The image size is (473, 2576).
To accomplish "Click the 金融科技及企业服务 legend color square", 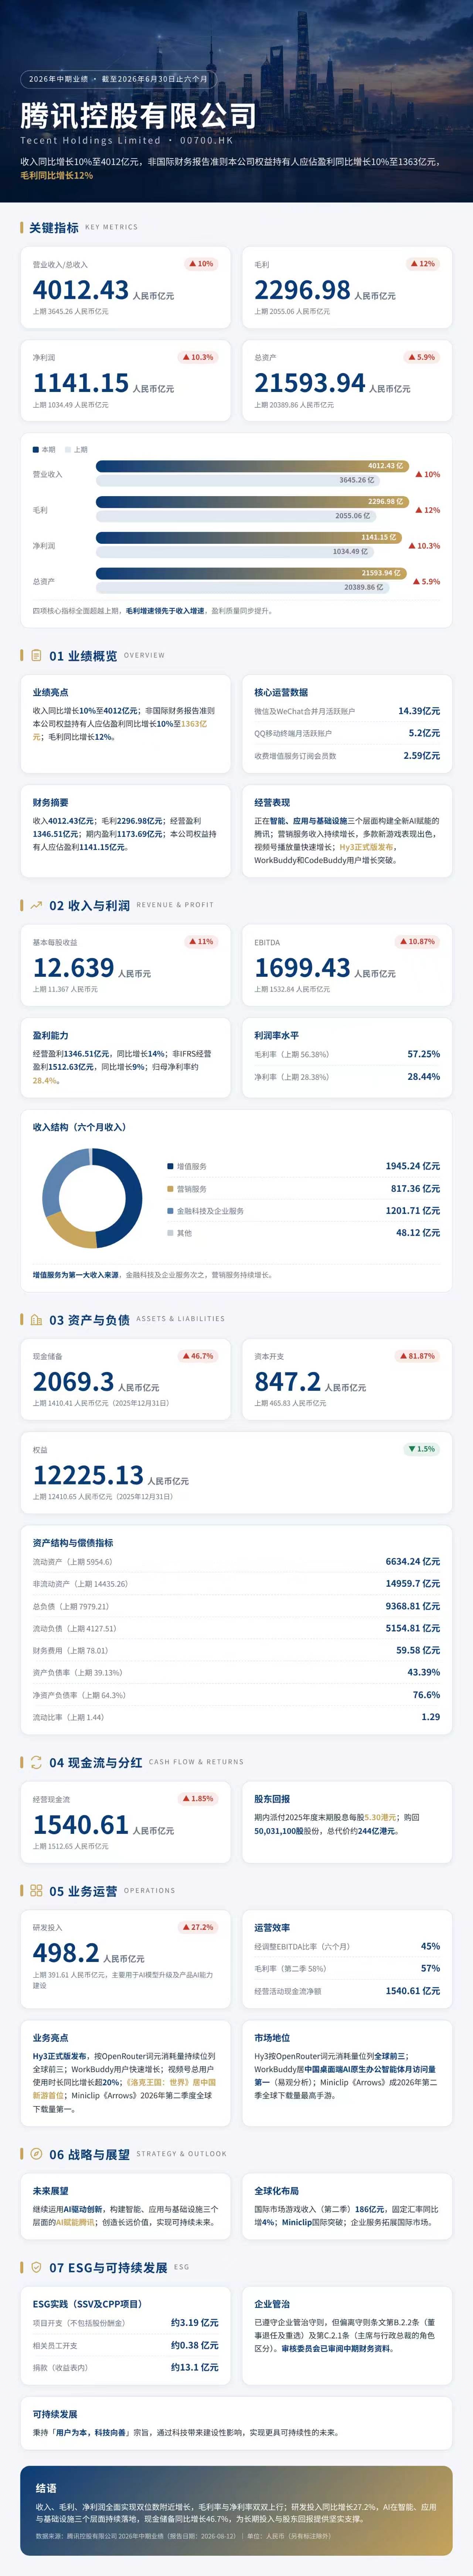I will [x=170, y=1211].
